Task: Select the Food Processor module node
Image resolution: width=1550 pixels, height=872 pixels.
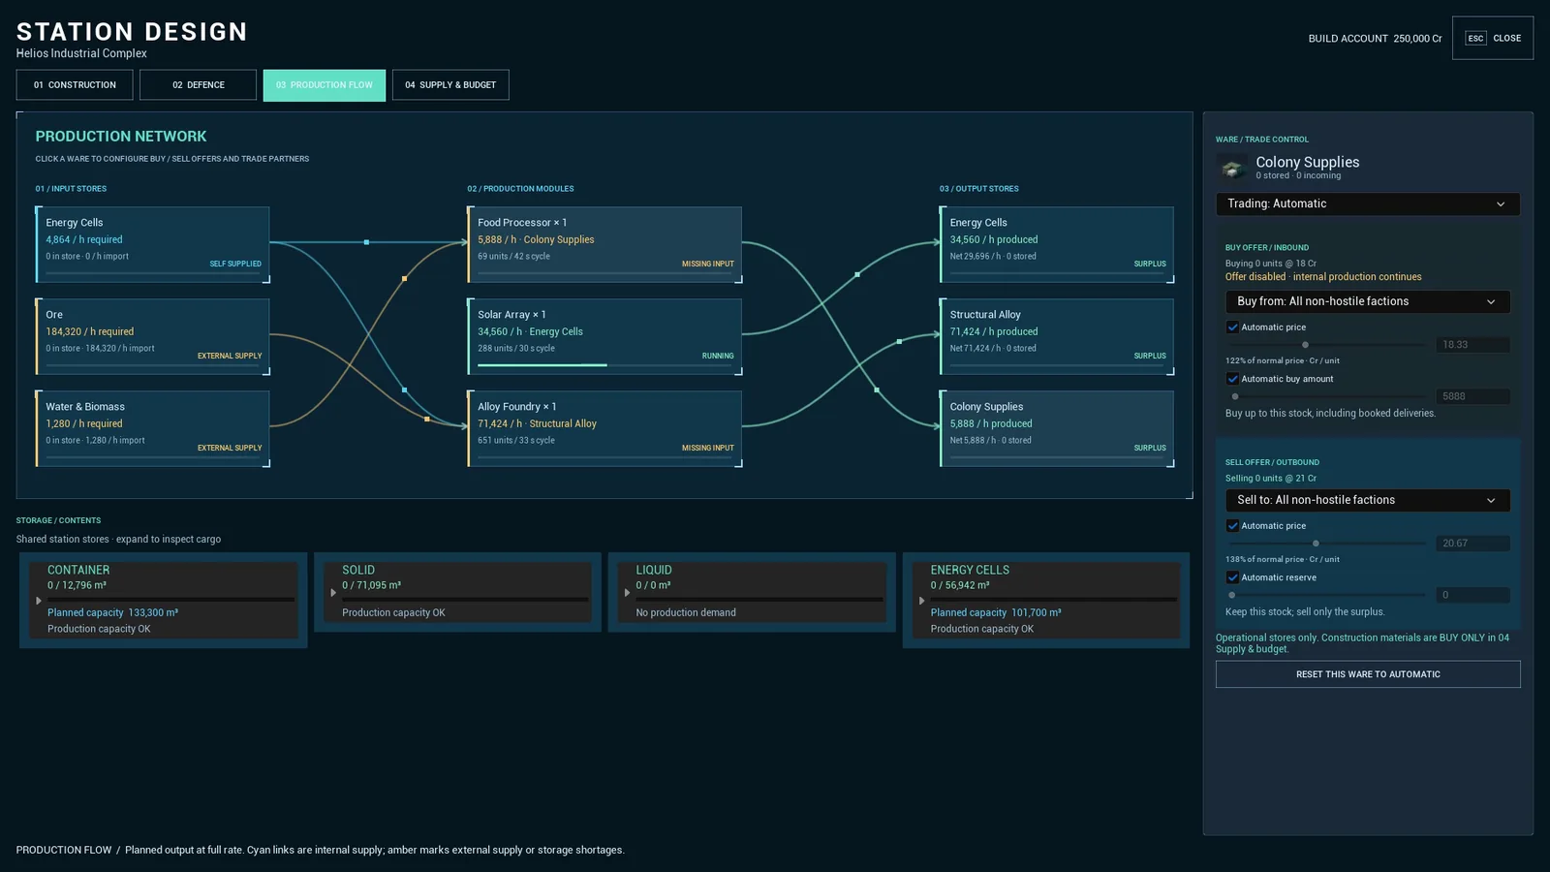Action: coord(604,244)
